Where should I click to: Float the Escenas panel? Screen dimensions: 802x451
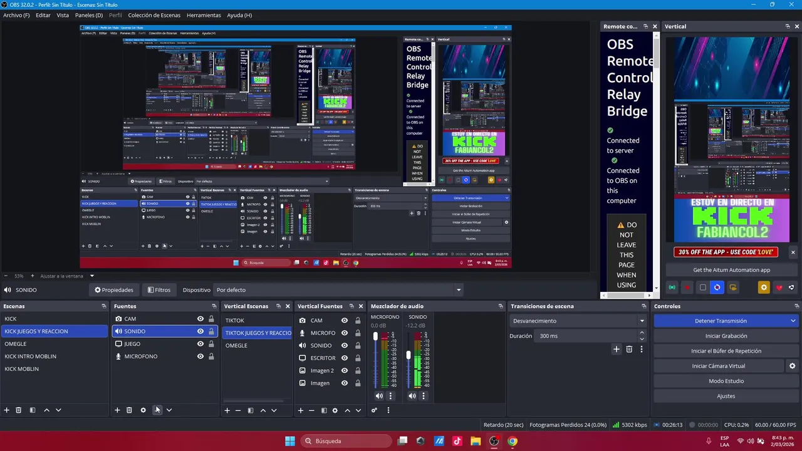(104, 306)
